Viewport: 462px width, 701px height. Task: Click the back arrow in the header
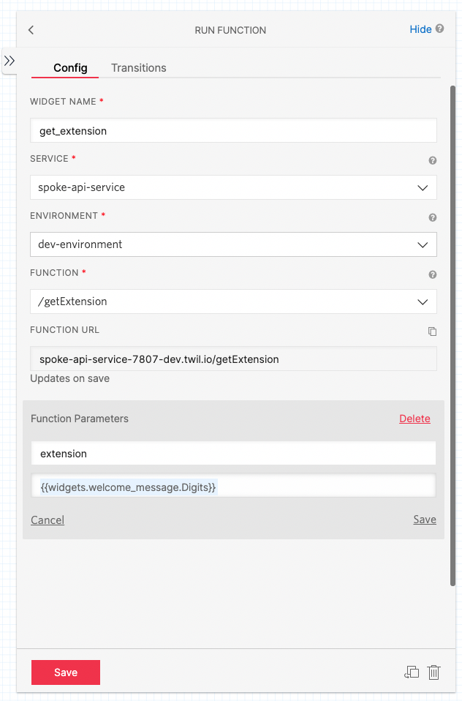tap(31, 30)
